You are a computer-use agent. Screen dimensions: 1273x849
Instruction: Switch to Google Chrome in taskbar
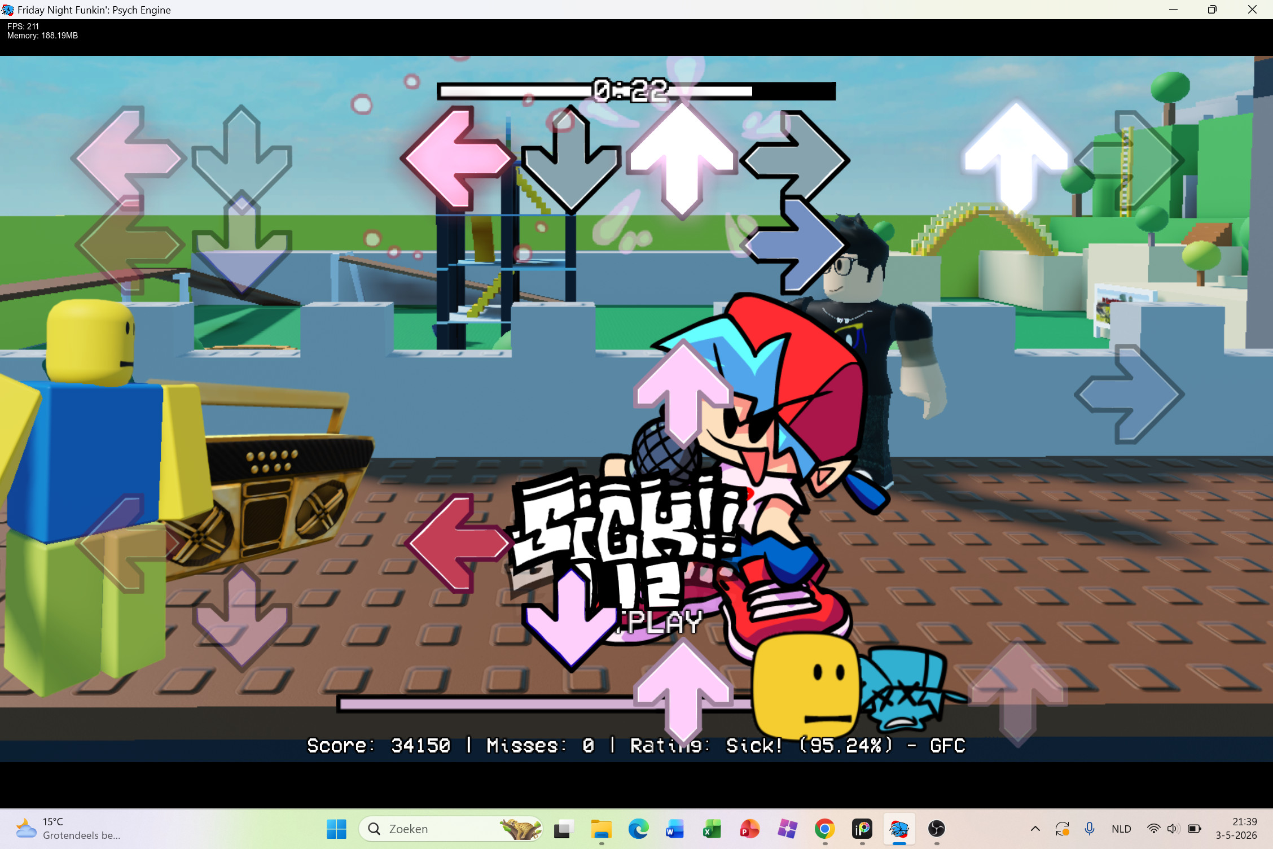[824, 829]
